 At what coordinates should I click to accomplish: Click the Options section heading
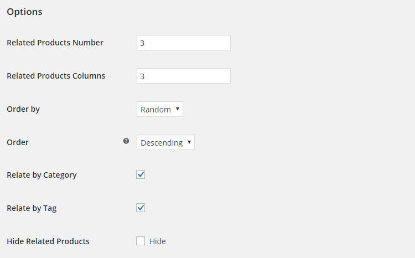click(24, 12)
